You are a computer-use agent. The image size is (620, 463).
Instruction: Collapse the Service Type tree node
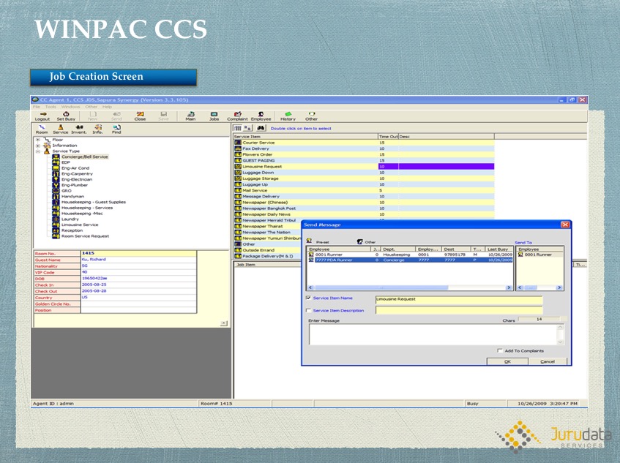pyautogui.click(x=38, y=151)
